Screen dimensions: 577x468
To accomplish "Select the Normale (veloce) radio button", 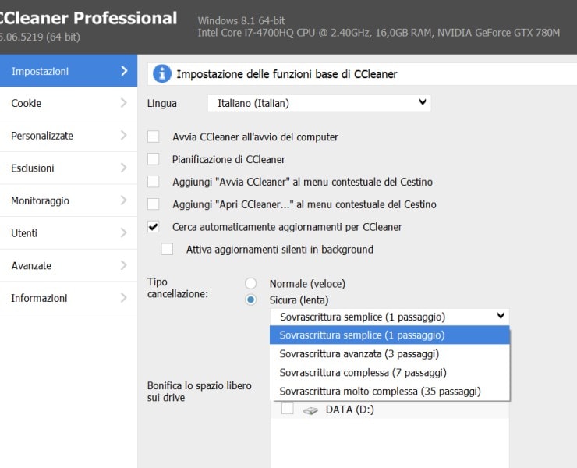I will point(250,284).
